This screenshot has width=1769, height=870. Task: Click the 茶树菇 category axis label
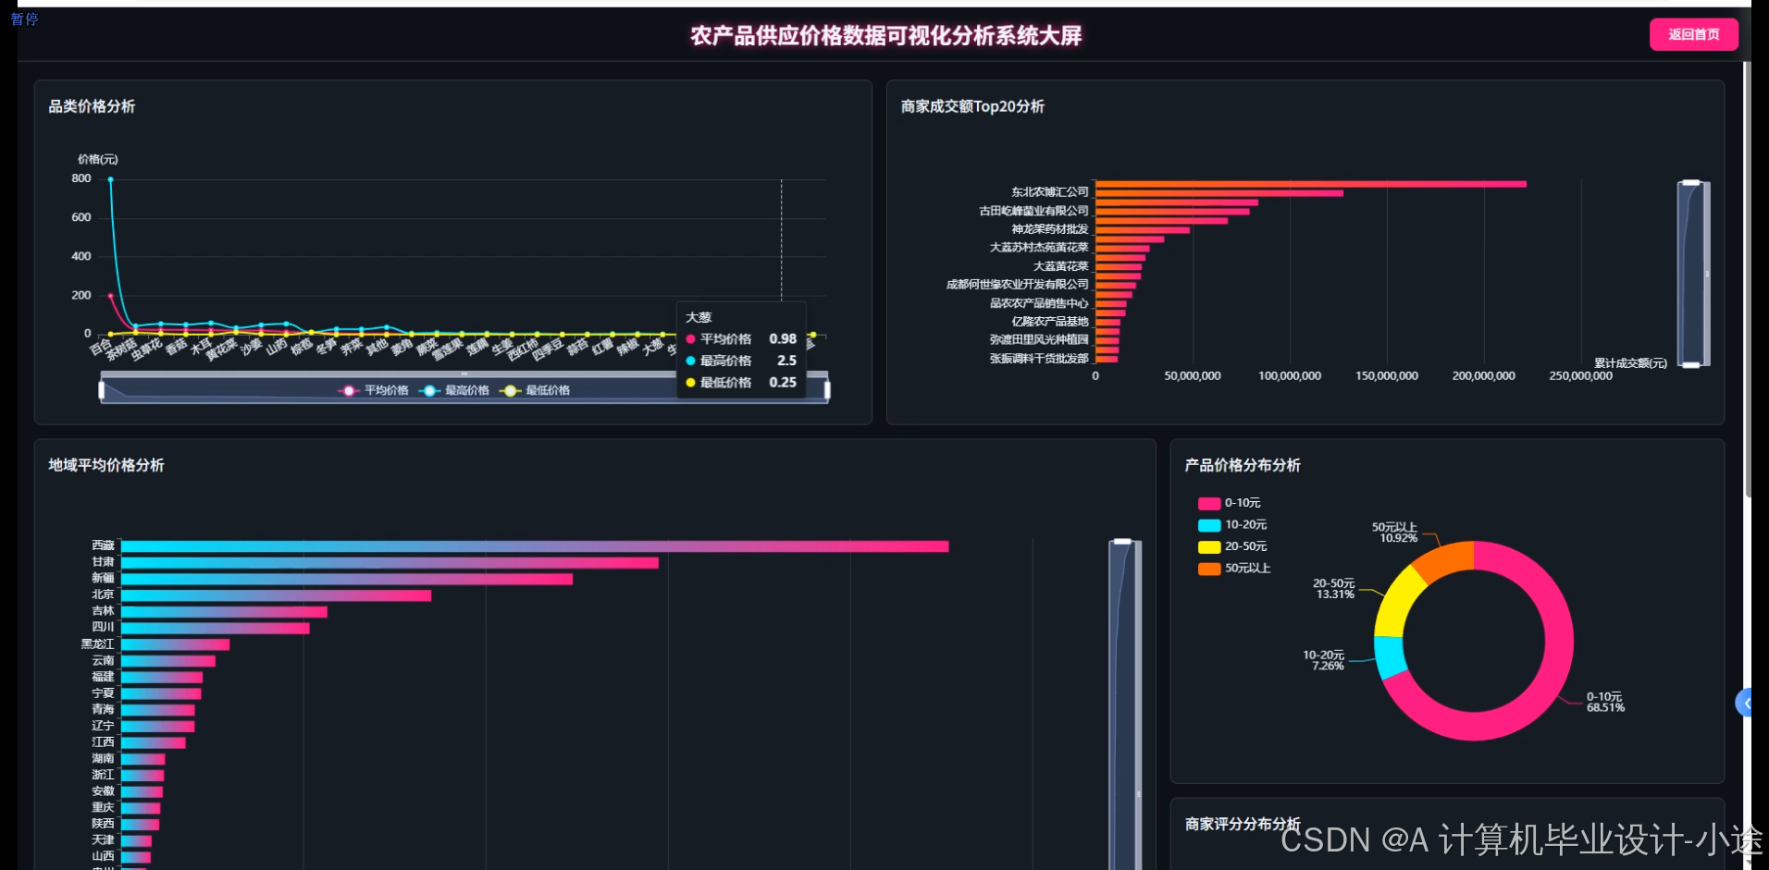[x=121, y=349]
